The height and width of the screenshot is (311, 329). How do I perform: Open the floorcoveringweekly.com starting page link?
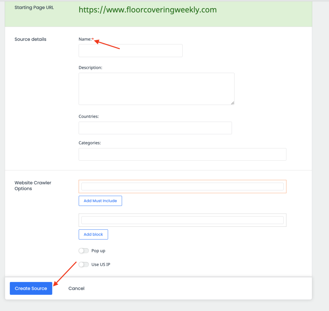click(147, 10)
